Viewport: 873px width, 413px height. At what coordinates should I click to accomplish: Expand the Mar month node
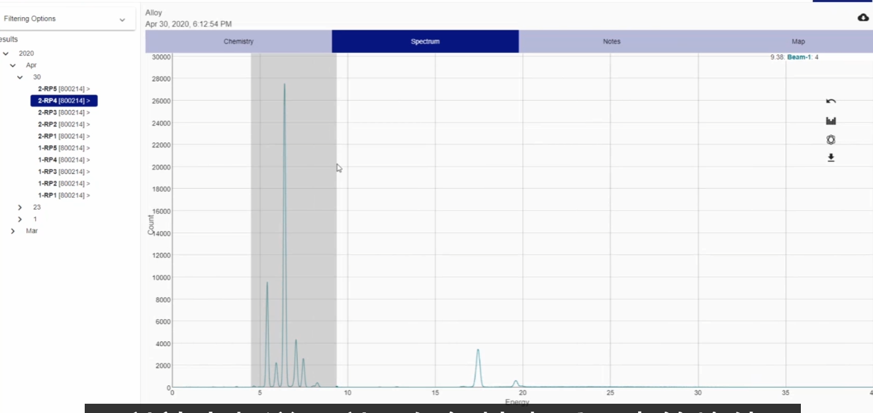click(x=13, y=231)
